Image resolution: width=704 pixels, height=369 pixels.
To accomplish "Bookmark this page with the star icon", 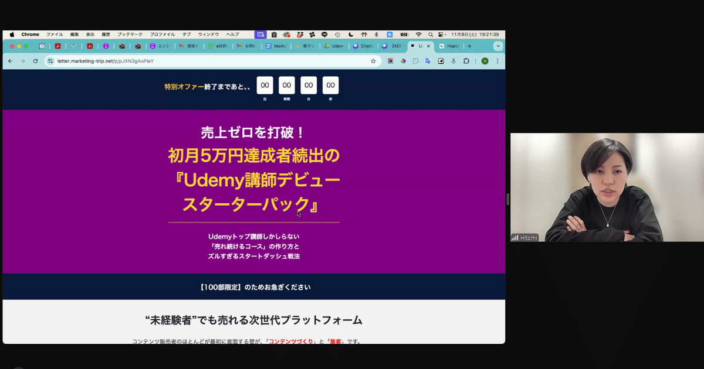I will 373,61.
